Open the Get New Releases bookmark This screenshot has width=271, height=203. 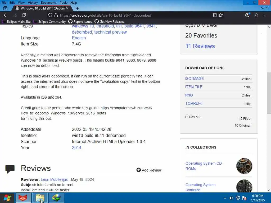pos(109,22)
